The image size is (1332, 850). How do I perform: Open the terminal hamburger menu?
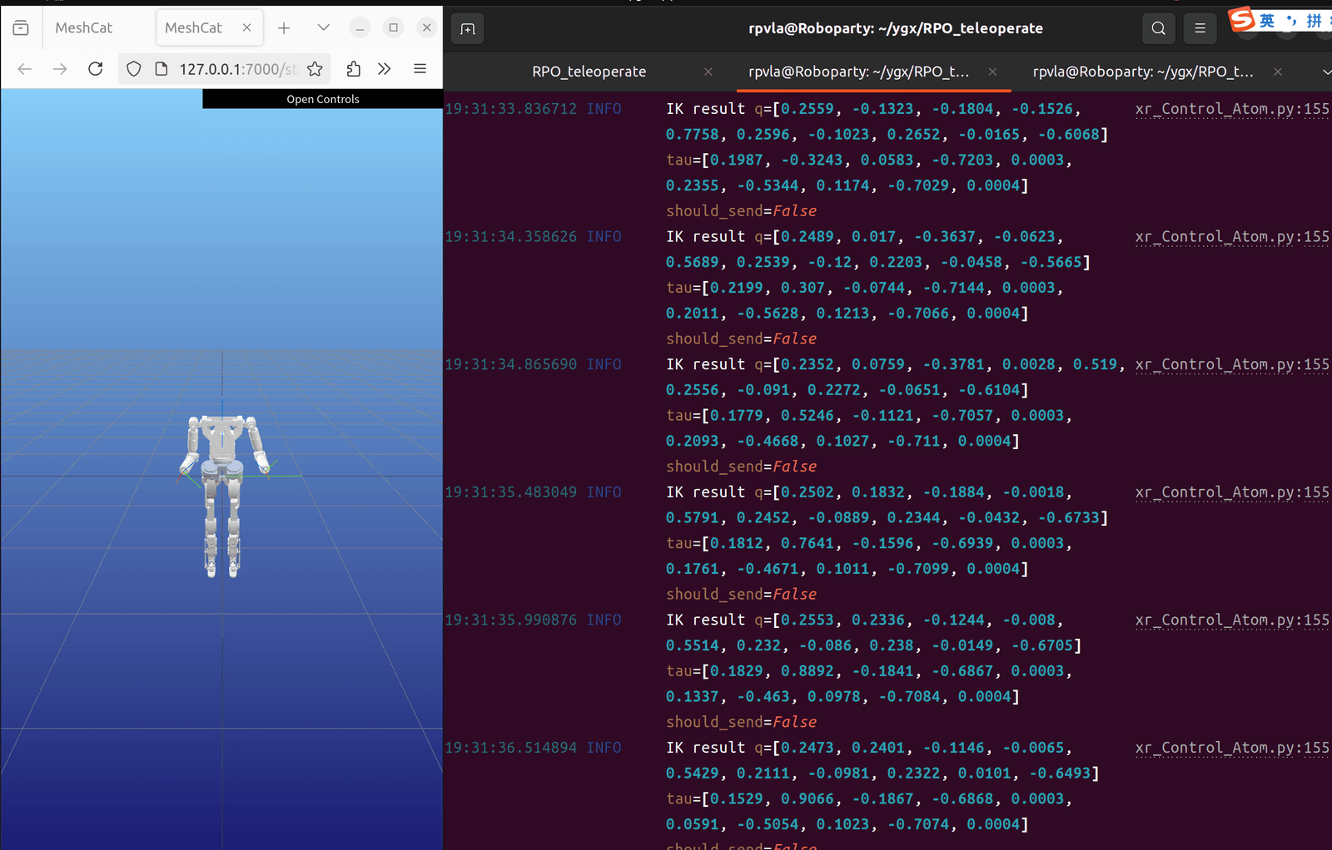pos(1200,28)
